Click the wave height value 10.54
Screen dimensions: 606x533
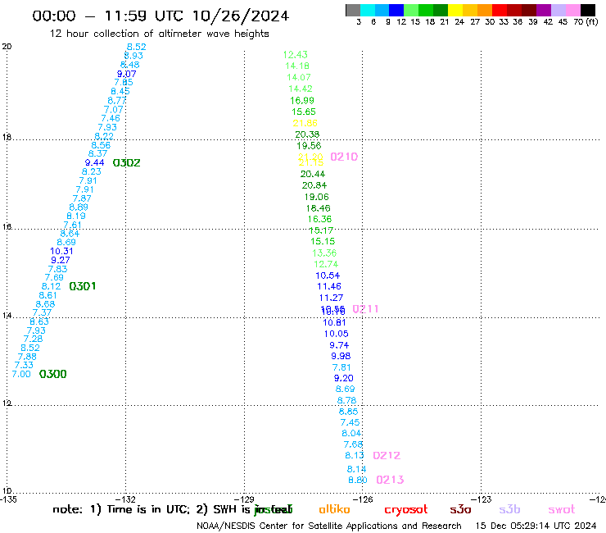328,276
